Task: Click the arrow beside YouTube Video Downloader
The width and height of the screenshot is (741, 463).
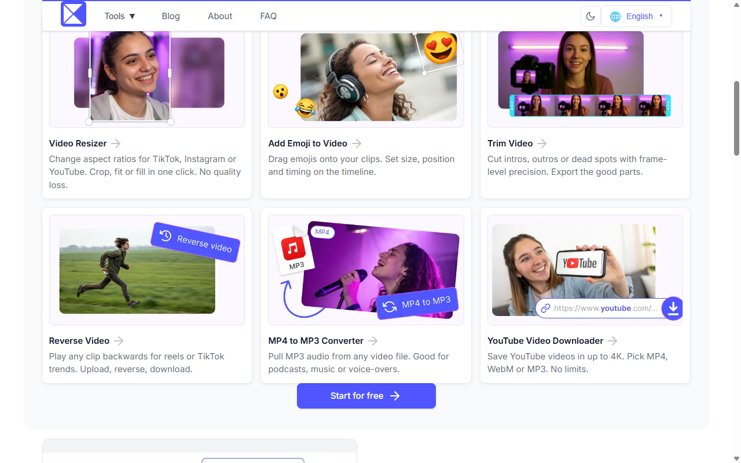Action: click(612, 341)
